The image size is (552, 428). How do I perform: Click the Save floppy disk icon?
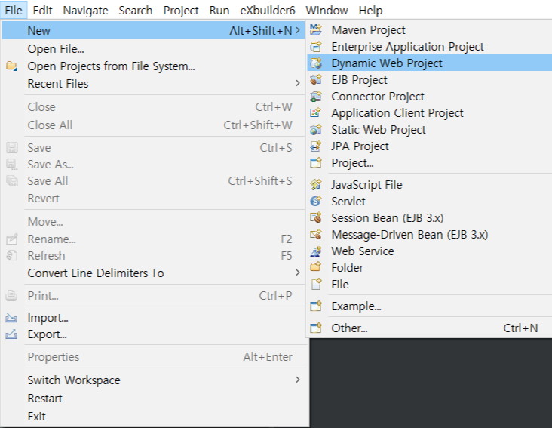11,148
